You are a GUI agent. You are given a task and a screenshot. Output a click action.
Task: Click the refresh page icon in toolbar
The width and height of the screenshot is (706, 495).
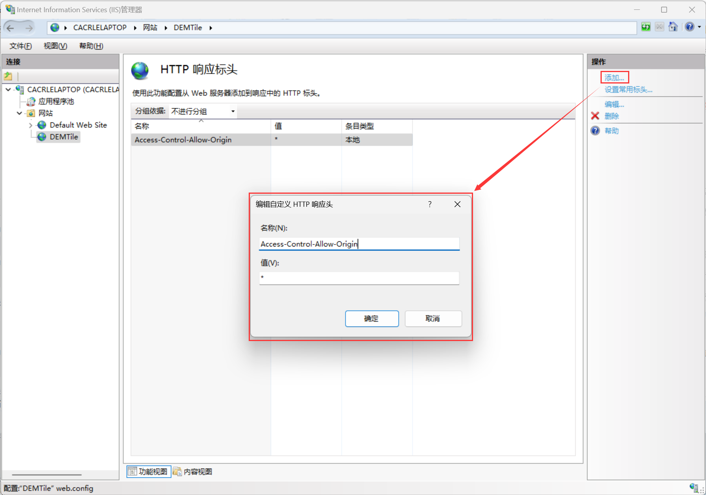(x=646, y=27)
